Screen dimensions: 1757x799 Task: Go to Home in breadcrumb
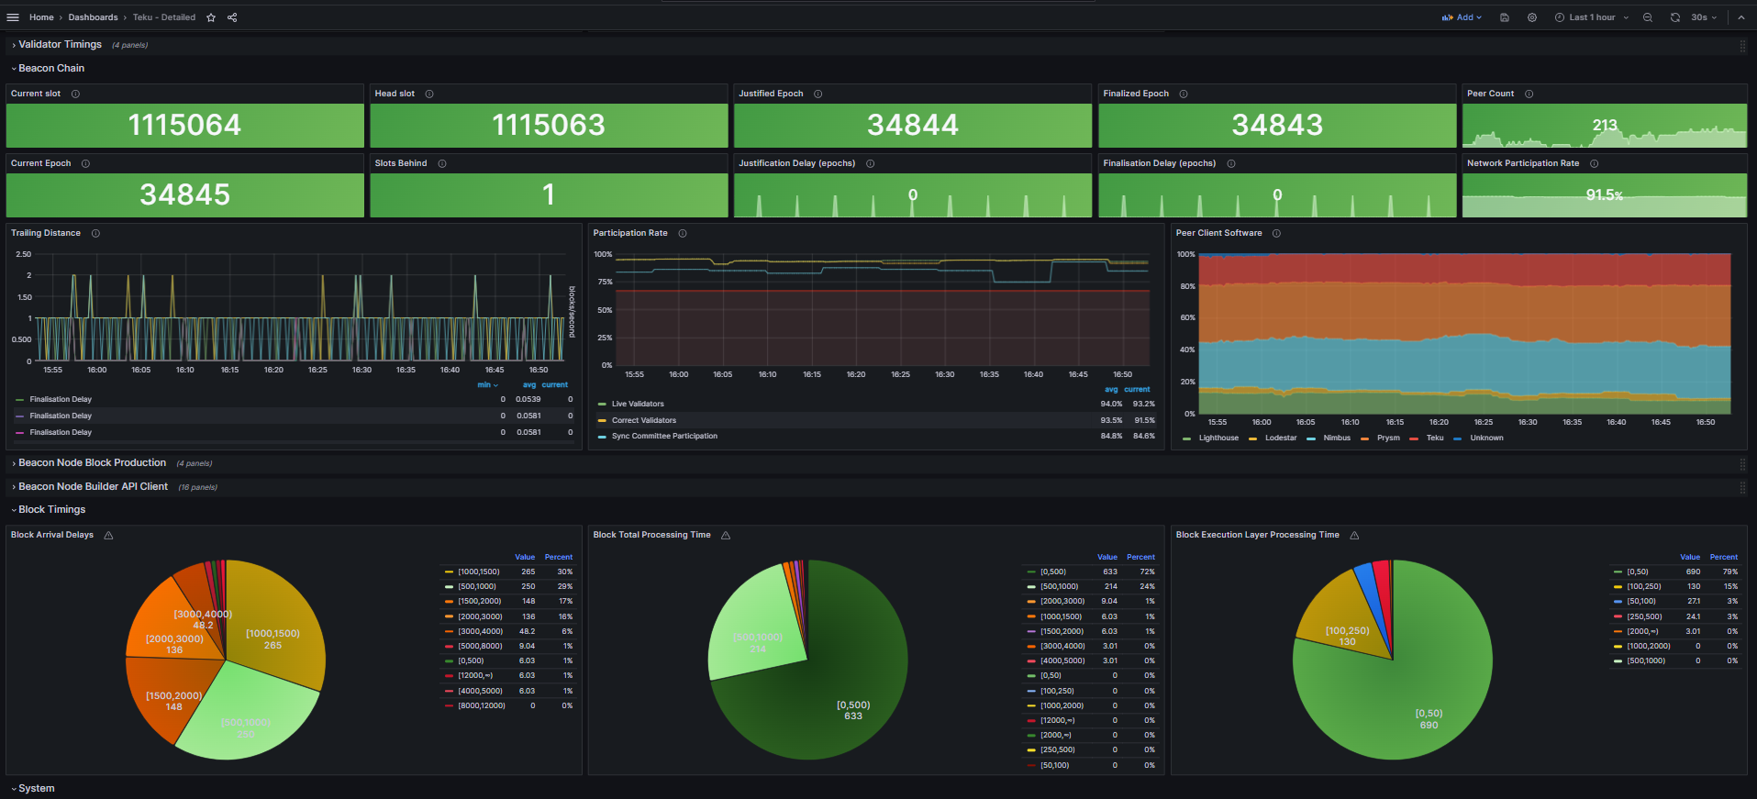click(41, 17)
